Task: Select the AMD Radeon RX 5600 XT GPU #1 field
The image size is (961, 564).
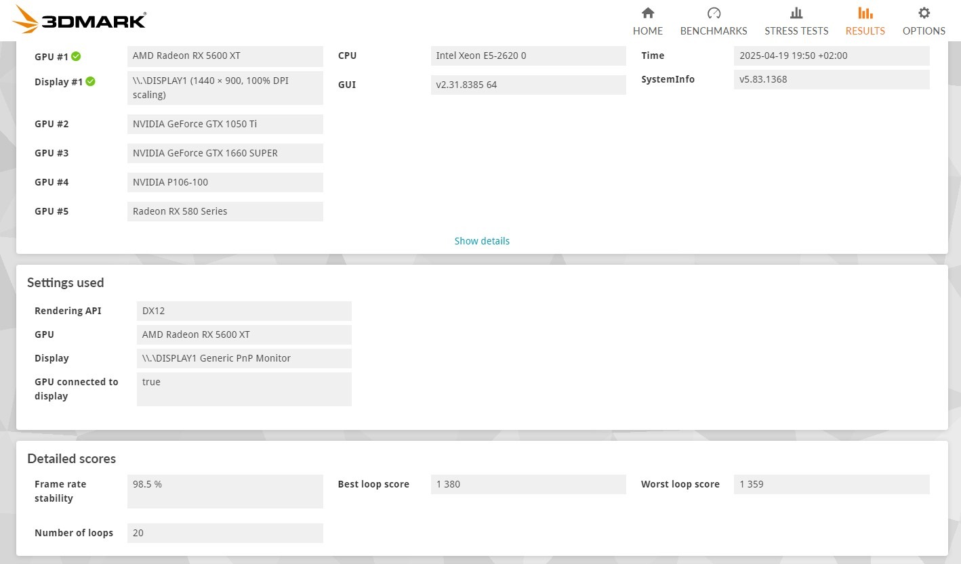Action: (225, 56)
